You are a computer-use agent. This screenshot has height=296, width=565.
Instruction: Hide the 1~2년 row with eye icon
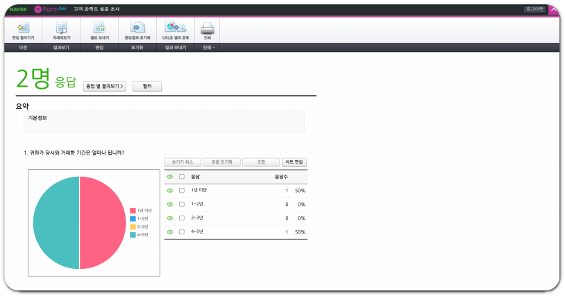(170, 204)
